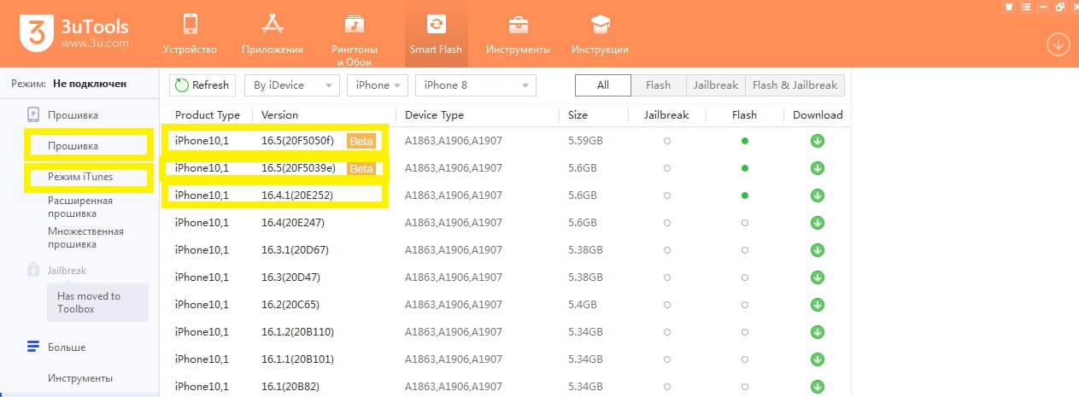Select Flash radio for 16.5(20F5050f)
The image size is (1079, 397).
[x=745, y=141]
